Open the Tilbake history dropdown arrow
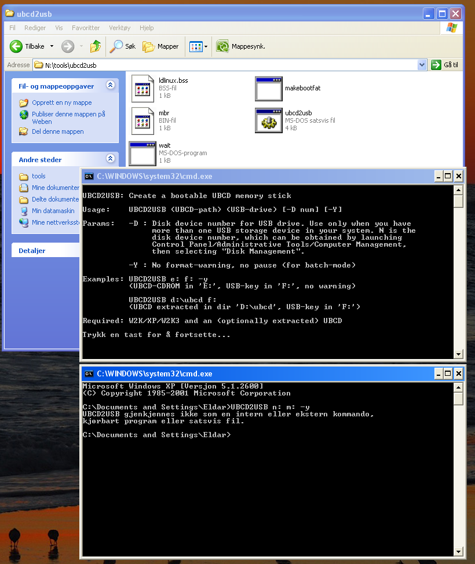Viewport: 475px width, 564px height. tap(52, 46)
